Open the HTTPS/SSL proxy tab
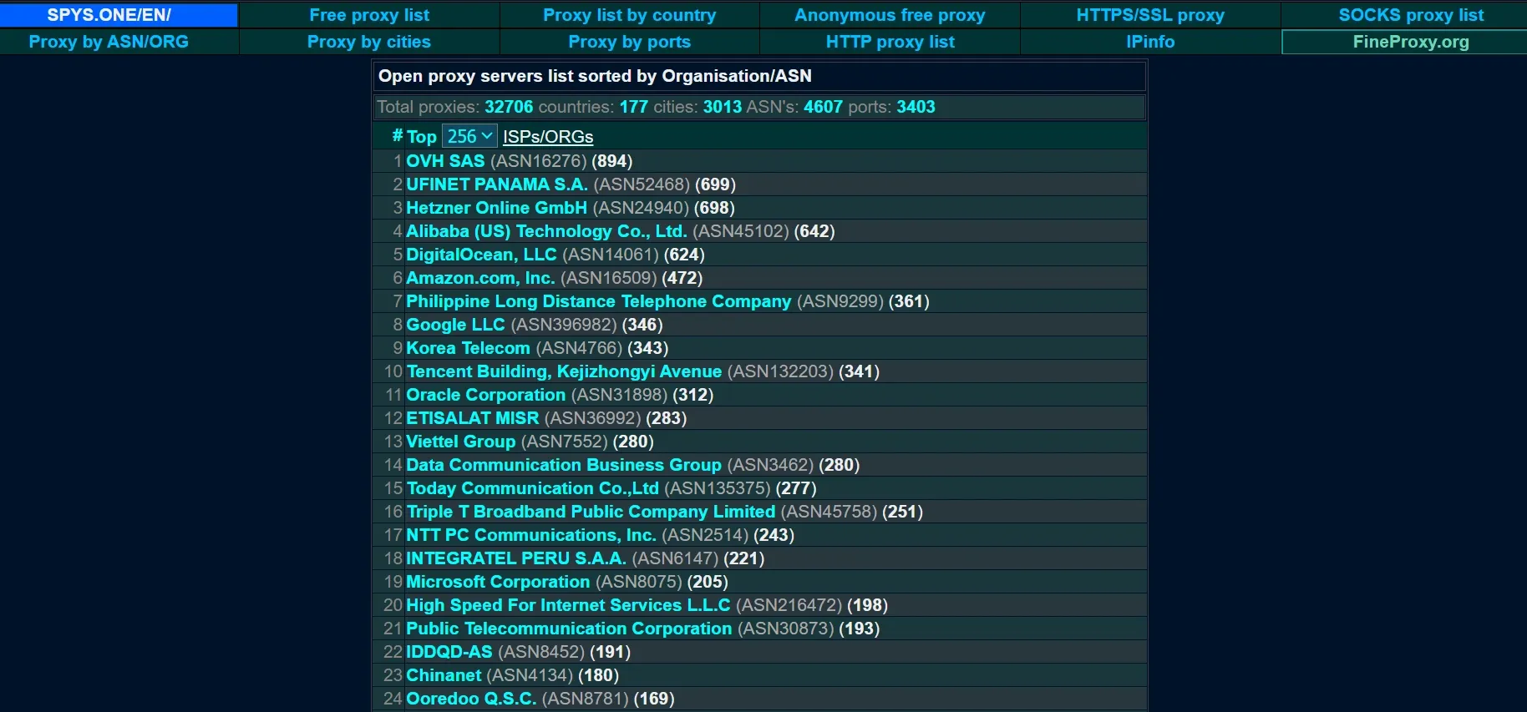The width and height of the screenshot is (1527, 712). 1150,15
